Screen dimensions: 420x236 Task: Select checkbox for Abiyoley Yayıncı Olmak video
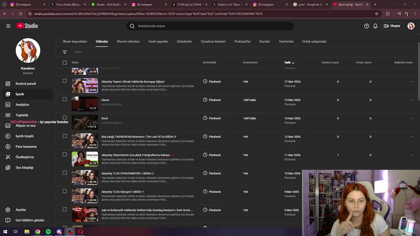pos(65,81)
